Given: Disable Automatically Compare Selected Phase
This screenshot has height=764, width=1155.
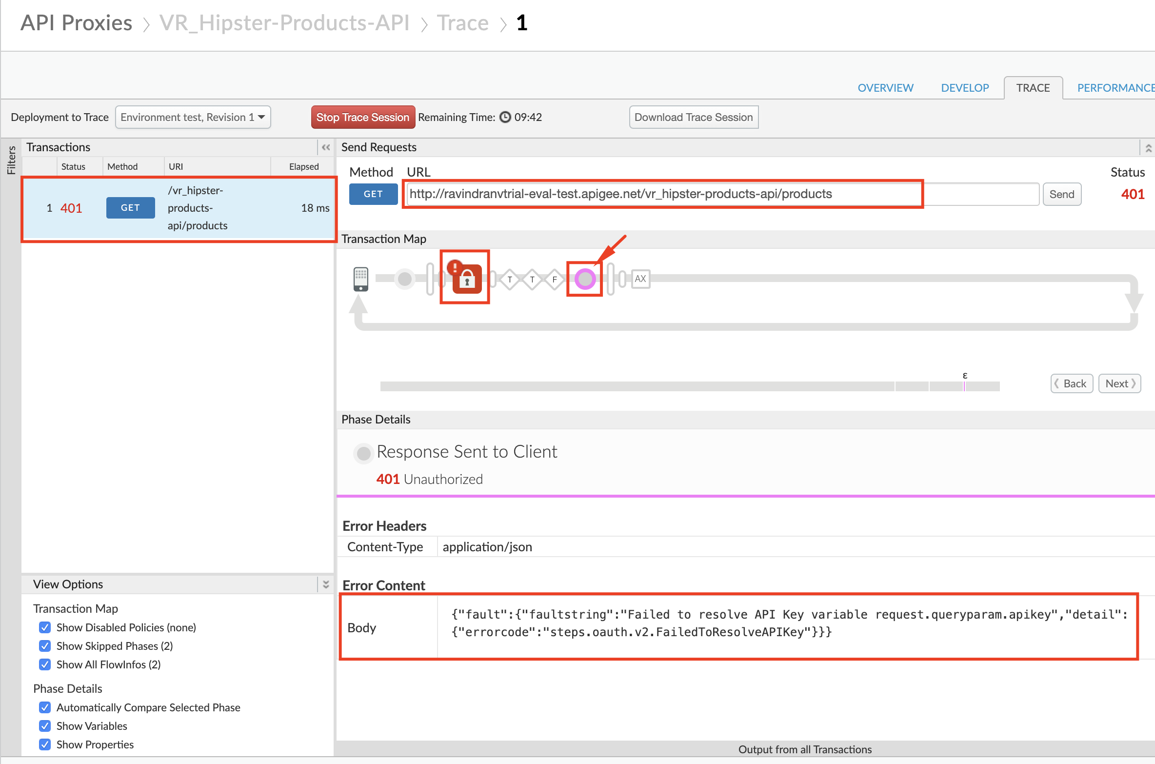Looking at the screenshot, I should 45,707.
